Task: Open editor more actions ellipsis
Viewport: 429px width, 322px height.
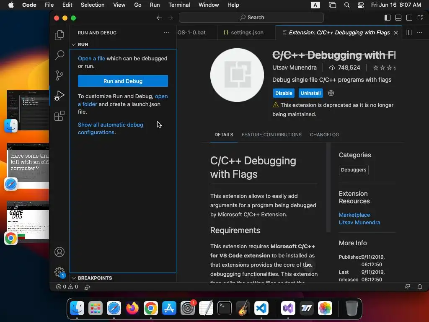Action: point(419,33)
